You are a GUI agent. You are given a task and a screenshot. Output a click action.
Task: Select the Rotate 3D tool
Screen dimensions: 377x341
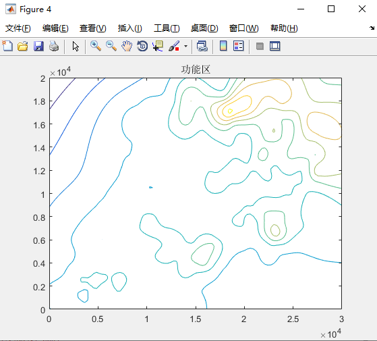[x=142, y=46]
